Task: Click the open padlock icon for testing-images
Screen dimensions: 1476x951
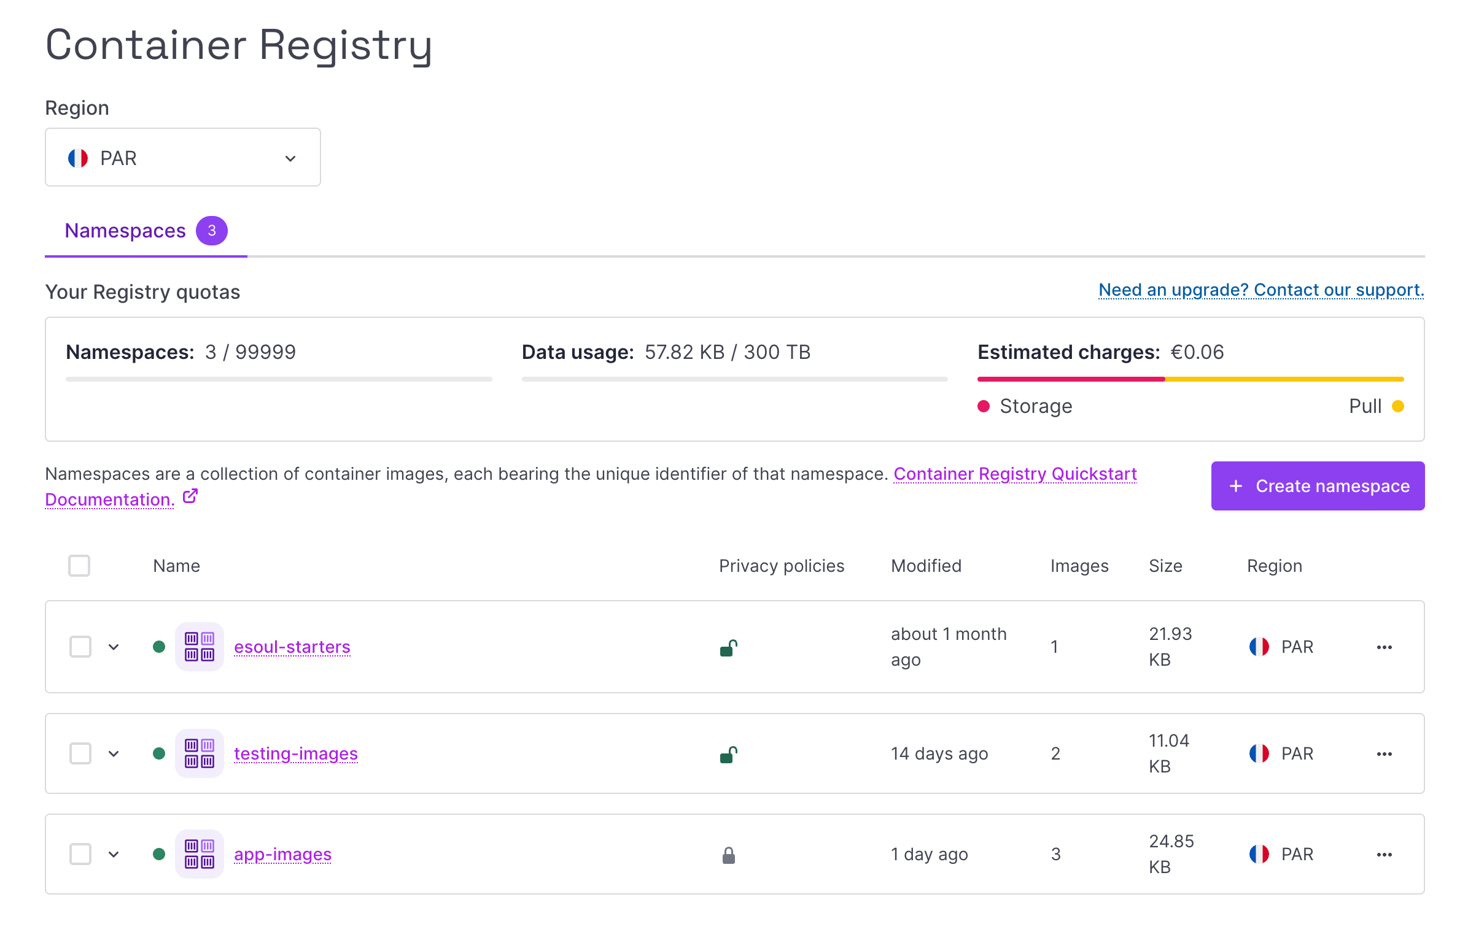Action: (x=728, y=753)
